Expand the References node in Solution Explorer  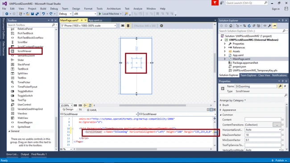225,47
